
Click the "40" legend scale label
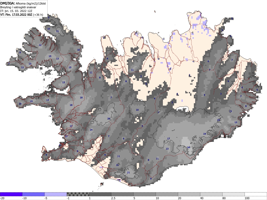(202, 198)
